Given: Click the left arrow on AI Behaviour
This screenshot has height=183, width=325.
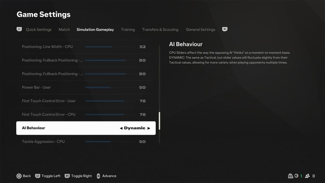Looking at the screenshot, I should pyautogui.click(x=121, y=128).
